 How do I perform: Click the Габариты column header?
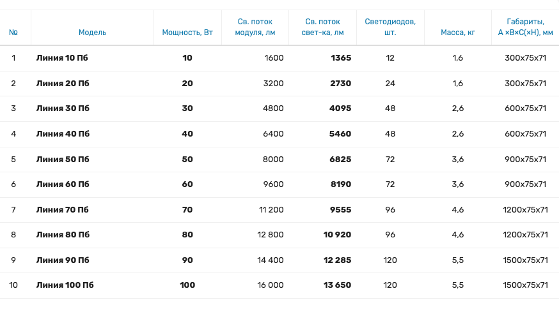point(525,27)
